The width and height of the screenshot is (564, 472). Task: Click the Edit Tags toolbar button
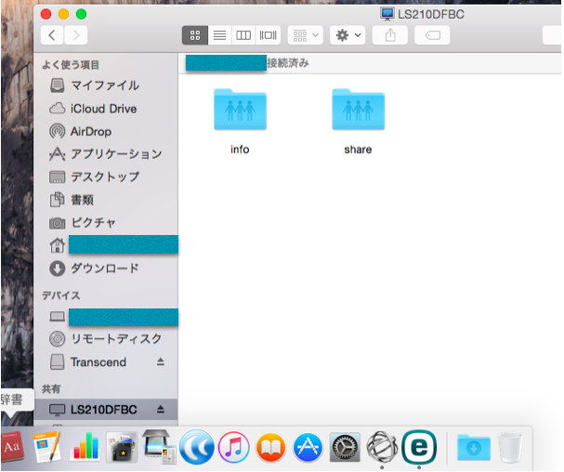(431, 35)
